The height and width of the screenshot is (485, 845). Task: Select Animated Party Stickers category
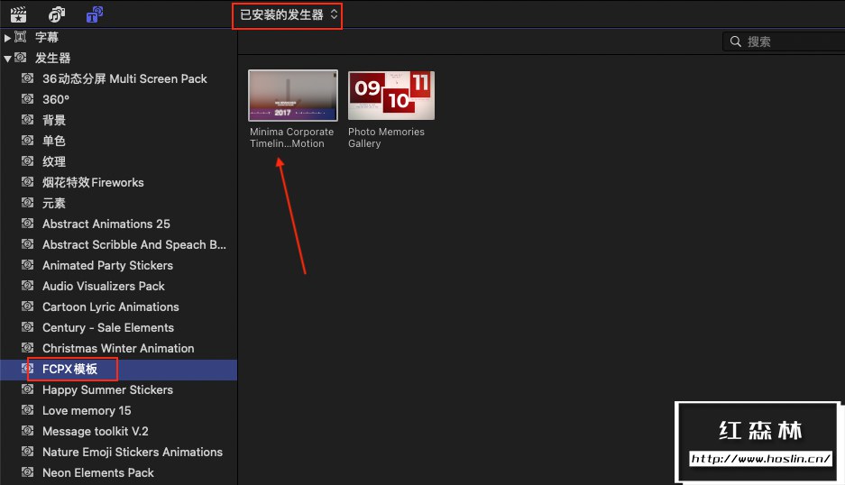[108, 266]
